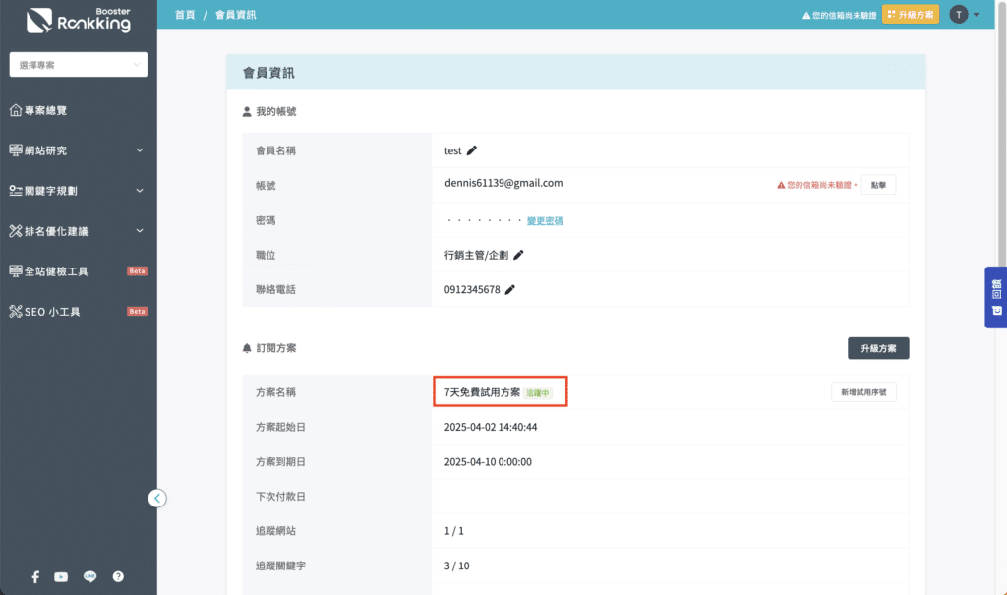Image resolution: width=1007 pixels, height=595 pixels.
Task: Open the blue feedback tab on right edge
Action: coord(995,297)
